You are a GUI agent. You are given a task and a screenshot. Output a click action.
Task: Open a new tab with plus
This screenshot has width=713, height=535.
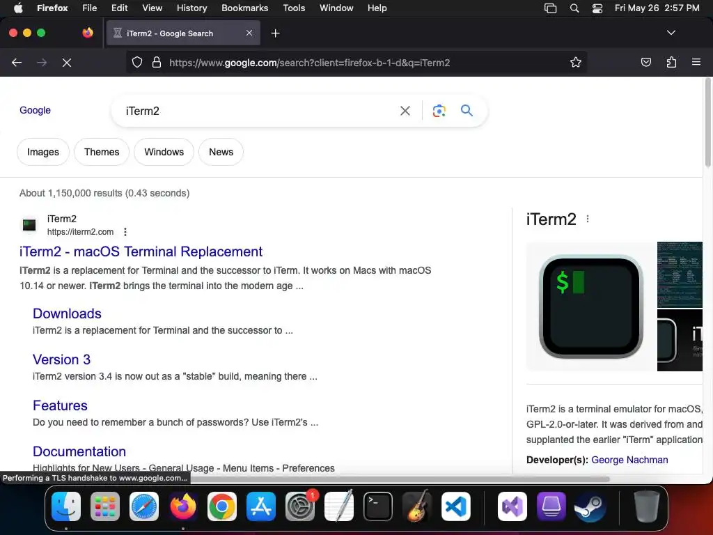point(275,33)
